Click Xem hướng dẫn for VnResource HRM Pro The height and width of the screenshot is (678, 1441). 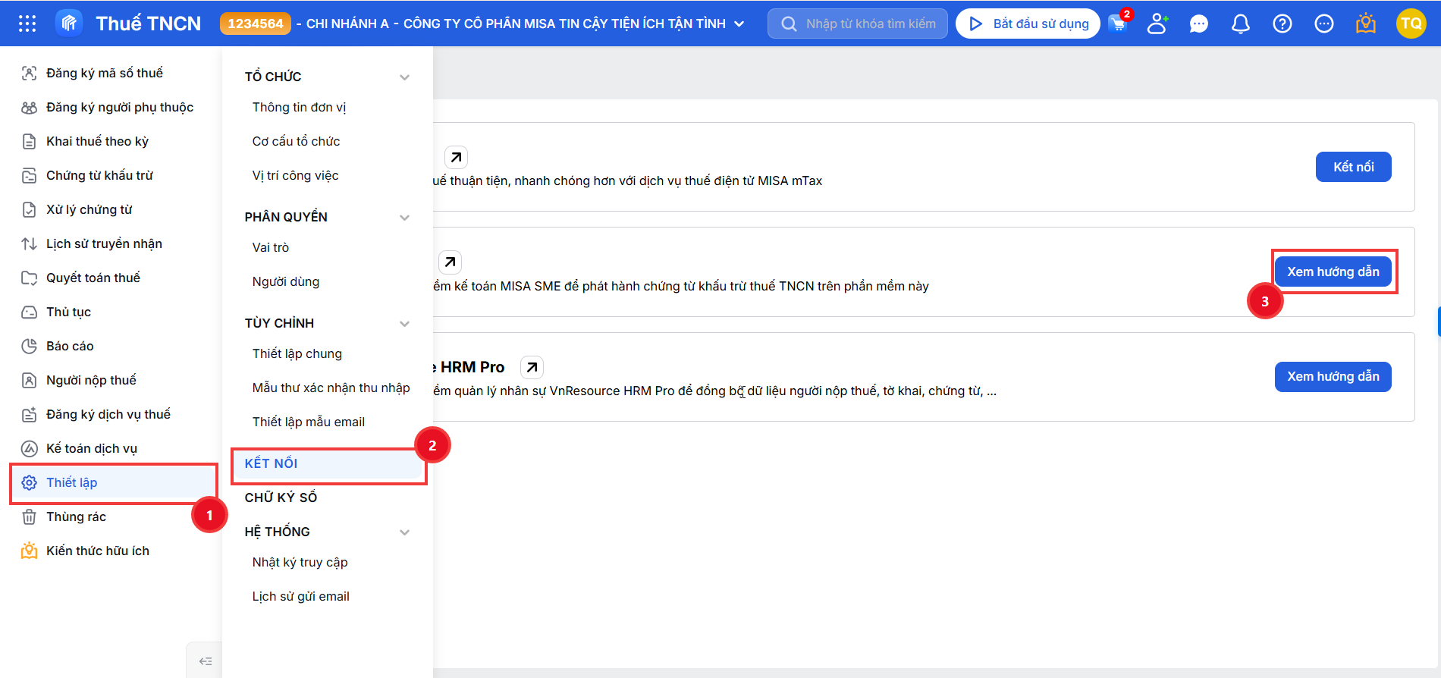tap(1333, 376)
